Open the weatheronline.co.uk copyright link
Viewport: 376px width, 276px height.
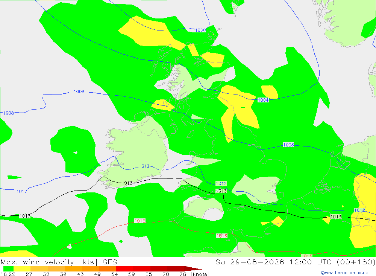click(344, 273)
